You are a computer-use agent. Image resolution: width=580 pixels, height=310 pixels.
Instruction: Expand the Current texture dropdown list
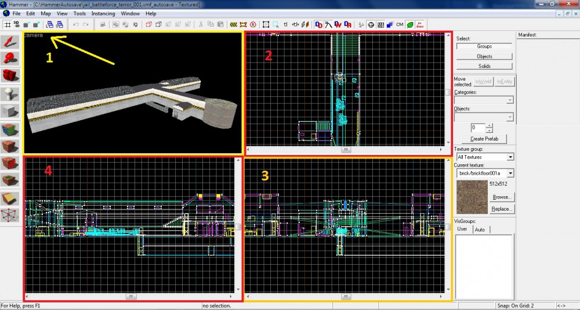(x=510, y=174)
